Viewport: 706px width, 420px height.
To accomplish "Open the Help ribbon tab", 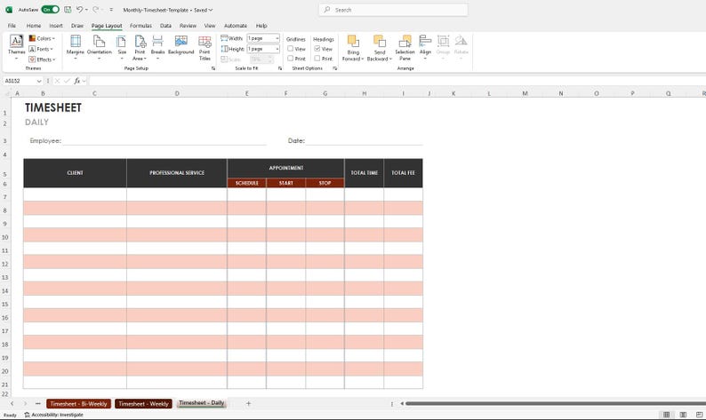I will tap(261, 26).
